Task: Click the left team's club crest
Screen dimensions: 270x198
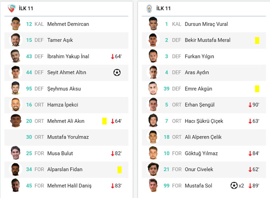Action: (12, 8)
